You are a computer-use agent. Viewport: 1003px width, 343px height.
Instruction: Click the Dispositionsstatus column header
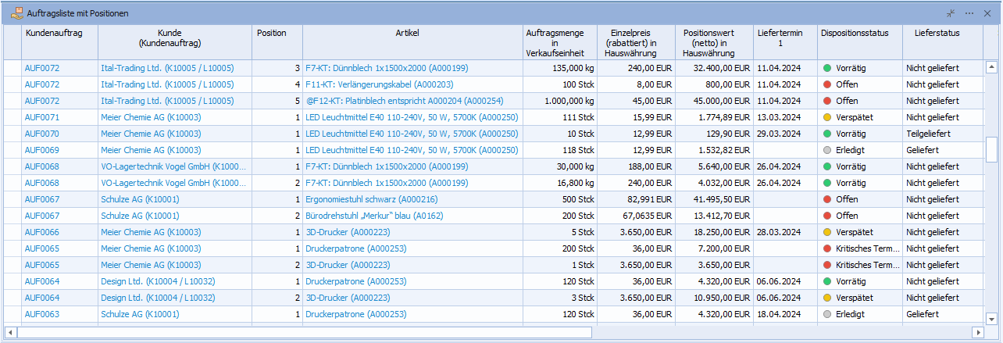coord(855,34)
